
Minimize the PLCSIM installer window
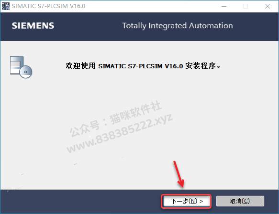pos(224,6)
